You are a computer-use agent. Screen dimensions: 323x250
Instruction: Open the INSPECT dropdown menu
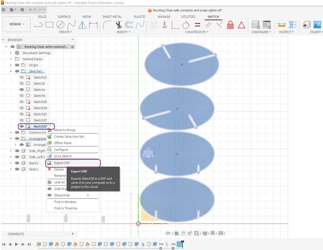coord(286,32)
